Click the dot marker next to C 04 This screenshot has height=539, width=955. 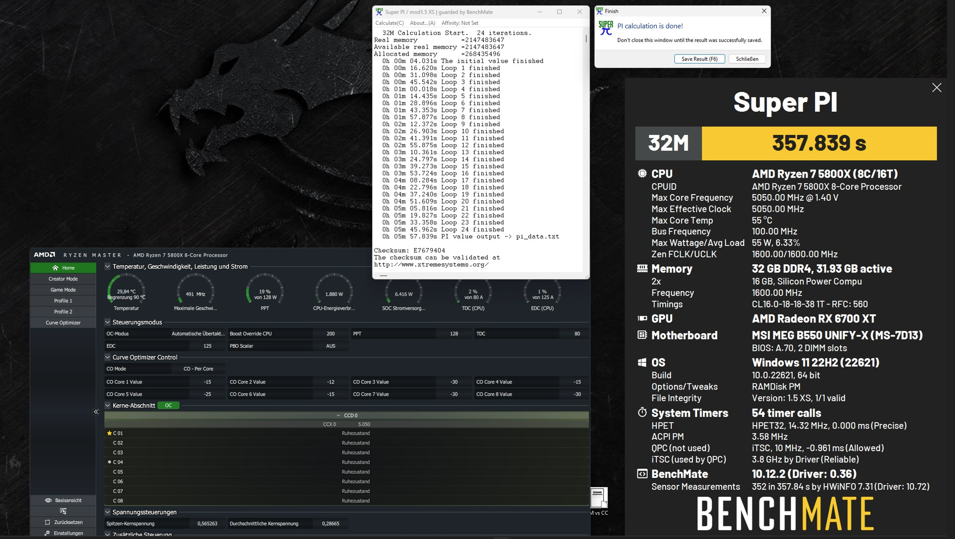tap(109, 462)
